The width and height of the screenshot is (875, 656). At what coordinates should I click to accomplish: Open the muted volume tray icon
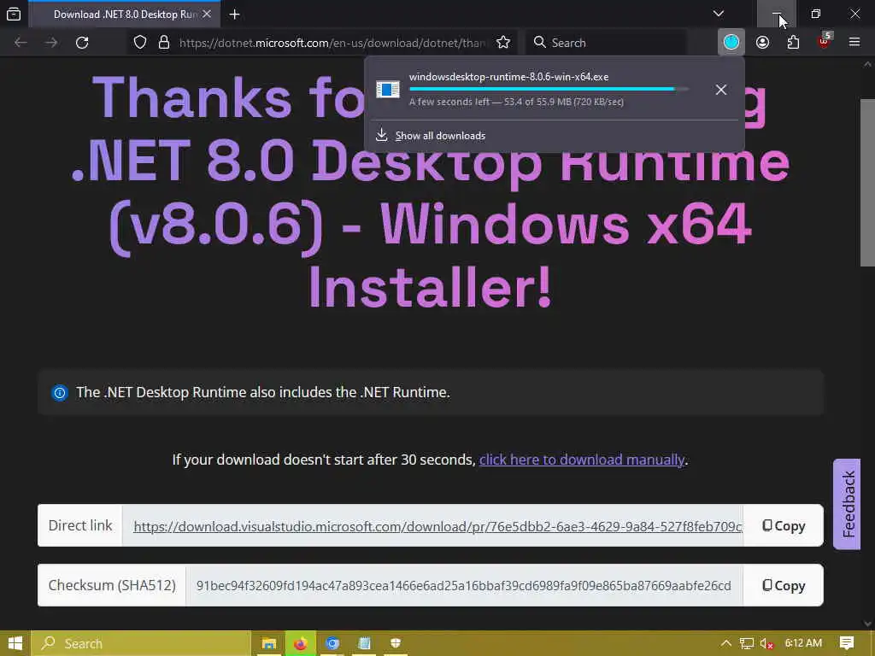coord(766,643)
